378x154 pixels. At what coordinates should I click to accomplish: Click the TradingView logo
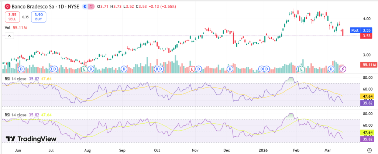tap(31, 139)
